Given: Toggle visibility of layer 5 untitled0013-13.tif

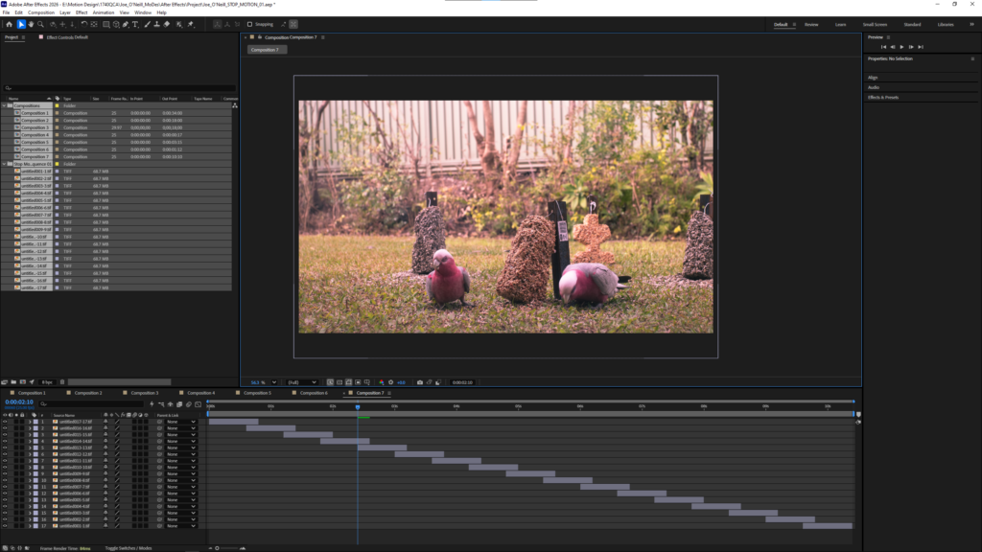Looking at the screenshot, I should click(5, 448).
